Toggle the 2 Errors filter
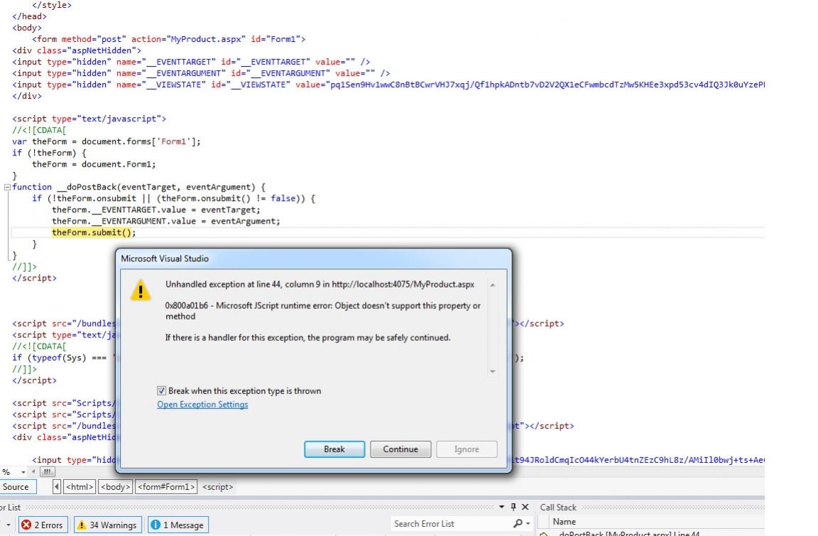 pos(42,524)
